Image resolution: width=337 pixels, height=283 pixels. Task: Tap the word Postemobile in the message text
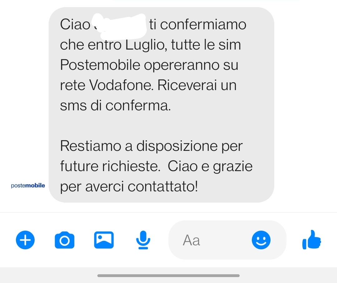point(100,65)
